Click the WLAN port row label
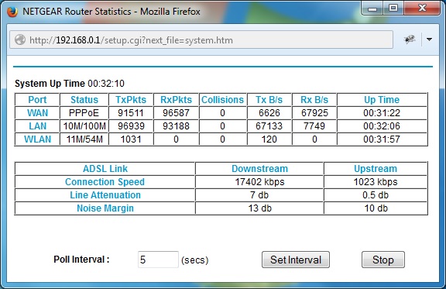The height and width of the screenshot is (289, 446). (x=37, y=139)
